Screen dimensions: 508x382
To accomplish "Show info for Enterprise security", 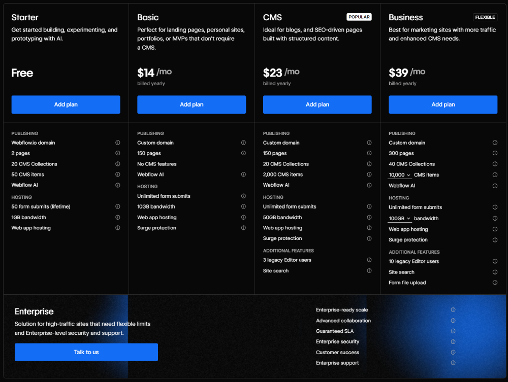I will (453, 341).
